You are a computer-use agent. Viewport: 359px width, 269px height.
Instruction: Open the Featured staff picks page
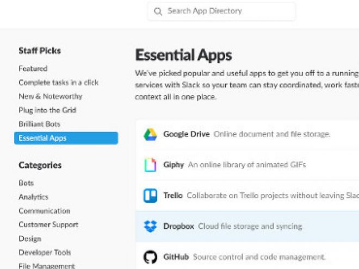33,68
